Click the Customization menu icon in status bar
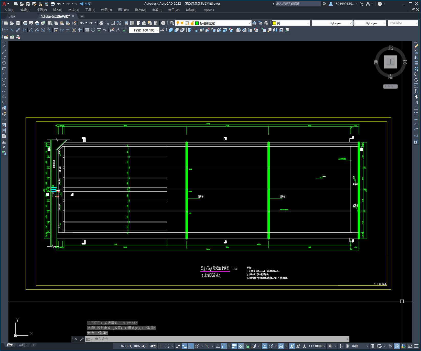421x351 pixels. [416, 346]
